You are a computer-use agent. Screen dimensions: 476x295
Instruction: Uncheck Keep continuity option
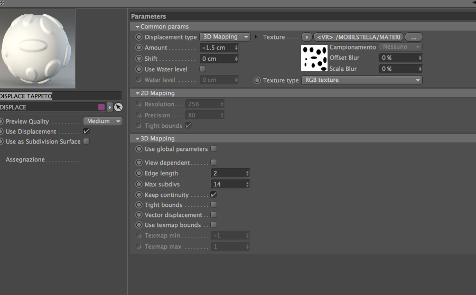pyautogui.click(x=213, y=195)
